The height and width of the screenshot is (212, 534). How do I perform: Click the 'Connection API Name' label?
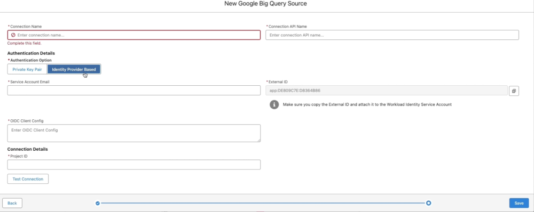288,26
